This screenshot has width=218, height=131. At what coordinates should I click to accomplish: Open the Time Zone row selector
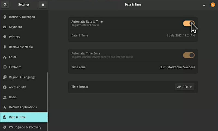point(133,67)
